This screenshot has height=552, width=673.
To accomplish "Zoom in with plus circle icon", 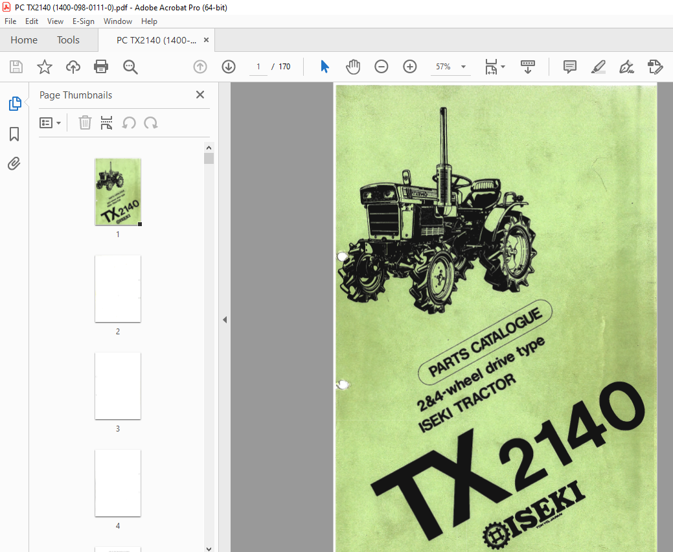I will coord(410,67).
